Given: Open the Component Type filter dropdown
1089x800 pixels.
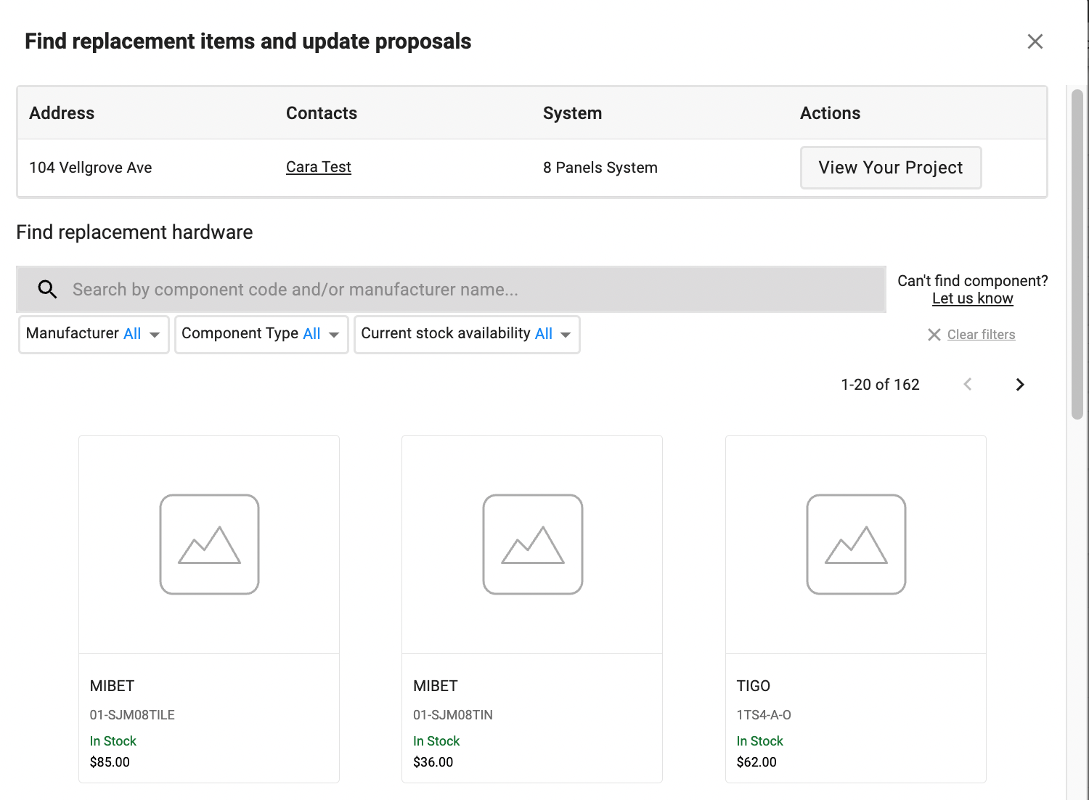Looking at the screenshot, I should [x=261, y=334].
